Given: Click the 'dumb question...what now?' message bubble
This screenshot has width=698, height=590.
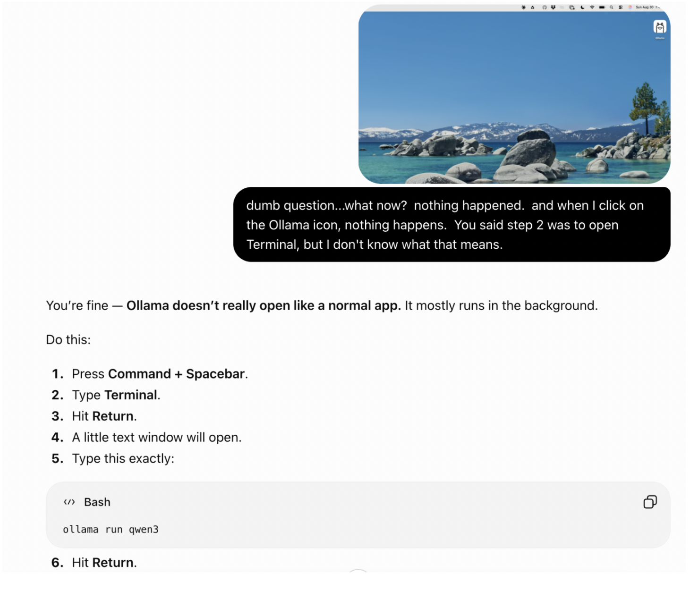Looking at the screenshot, I should [x=452, y=225].
